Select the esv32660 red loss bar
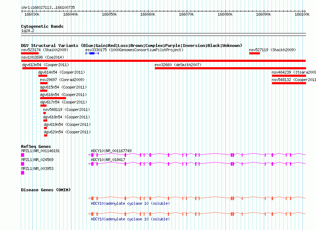The image size is (316, 230). tap(230, 68)
